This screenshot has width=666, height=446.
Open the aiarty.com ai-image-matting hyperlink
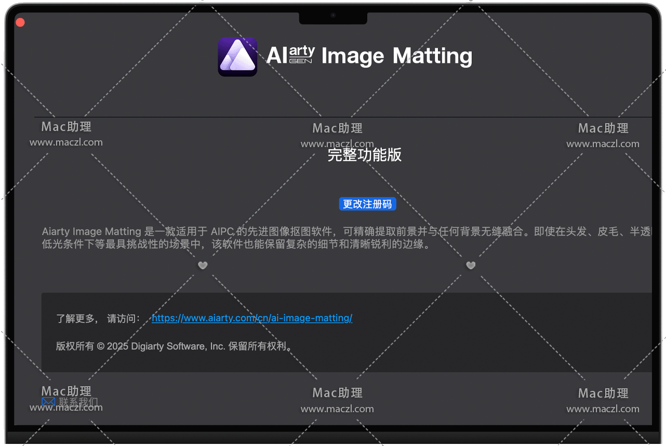point(252,318)
